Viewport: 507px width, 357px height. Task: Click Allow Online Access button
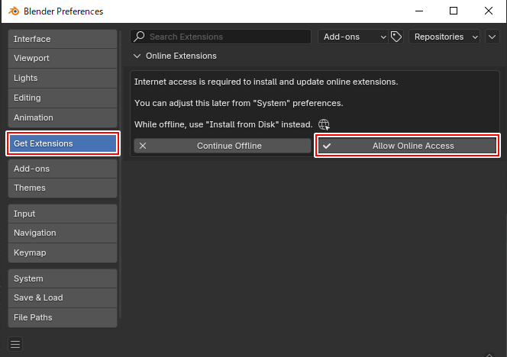(x=407, y=146)
